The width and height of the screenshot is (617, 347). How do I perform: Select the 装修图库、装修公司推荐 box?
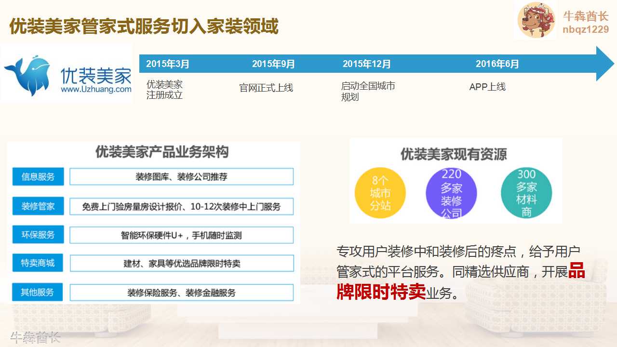point(181,176)
